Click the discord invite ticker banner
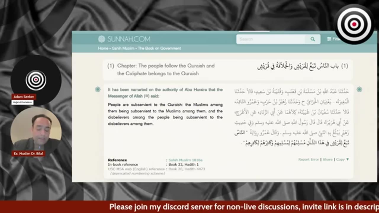 tap(189, 207)
